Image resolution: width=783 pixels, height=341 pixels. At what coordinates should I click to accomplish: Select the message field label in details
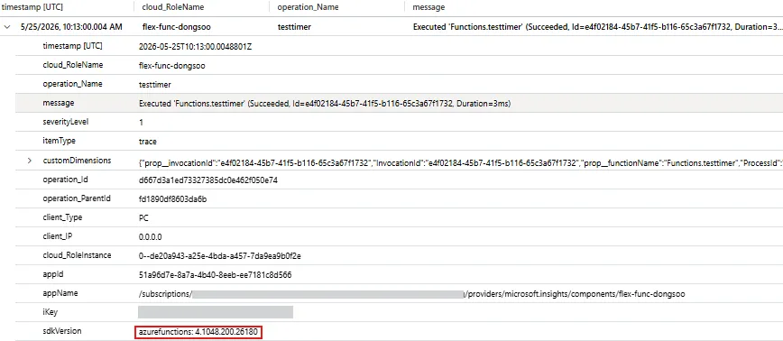[59, 104]
